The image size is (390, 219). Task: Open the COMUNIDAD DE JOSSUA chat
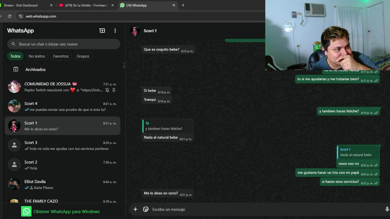pos(62,87)
